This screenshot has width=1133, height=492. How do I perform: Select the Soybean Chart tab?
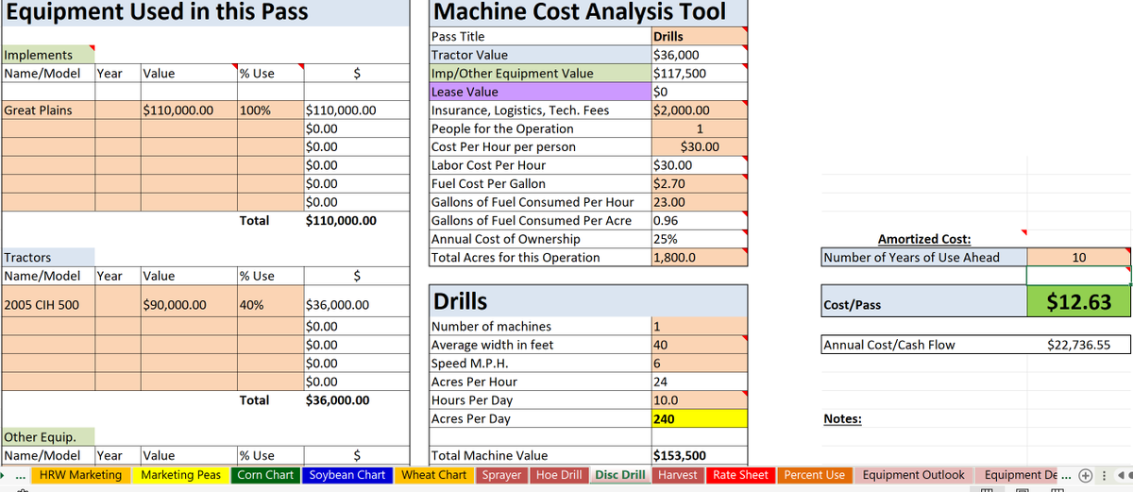coord(347,475)
